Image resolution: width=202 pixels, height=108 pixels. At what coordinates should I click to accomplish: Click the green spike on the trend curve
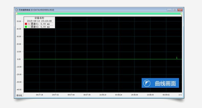(x=177, y=58)
